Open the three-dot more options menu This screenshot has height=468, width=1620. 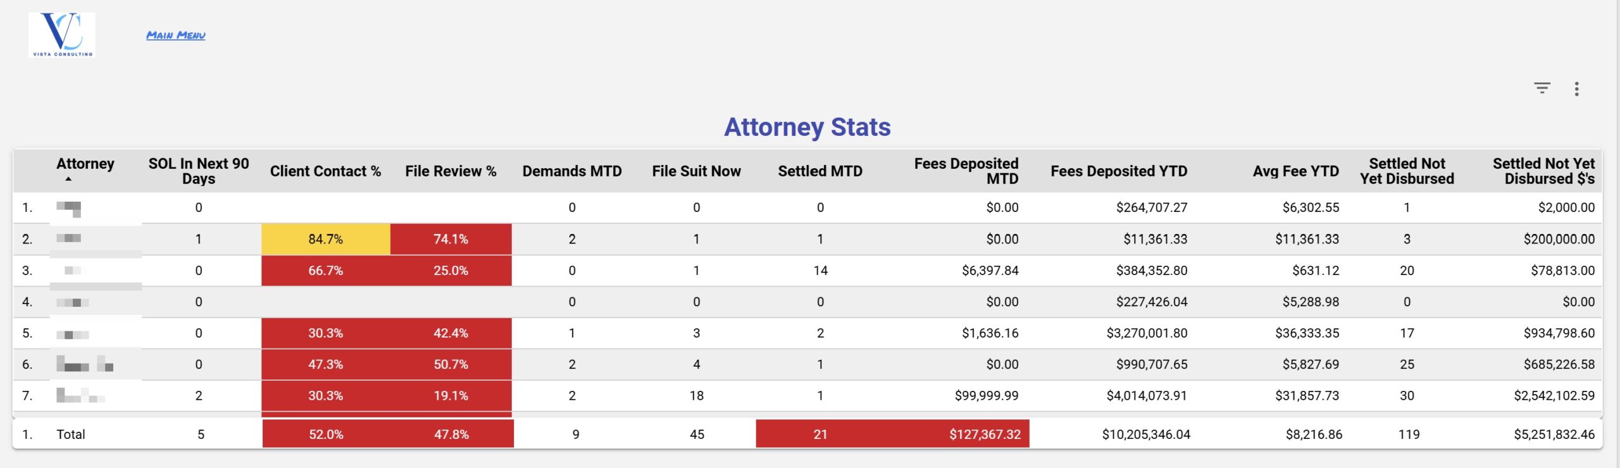(x=1576, y=89)
